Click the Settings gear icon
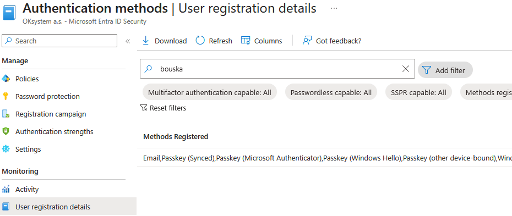The width and height of the screenshot is (512, 216). [6, 149]
